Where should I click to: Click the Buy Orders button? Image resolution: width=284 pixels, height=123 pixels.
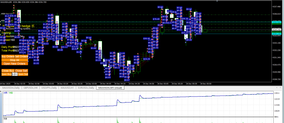(x=8, y=56)
